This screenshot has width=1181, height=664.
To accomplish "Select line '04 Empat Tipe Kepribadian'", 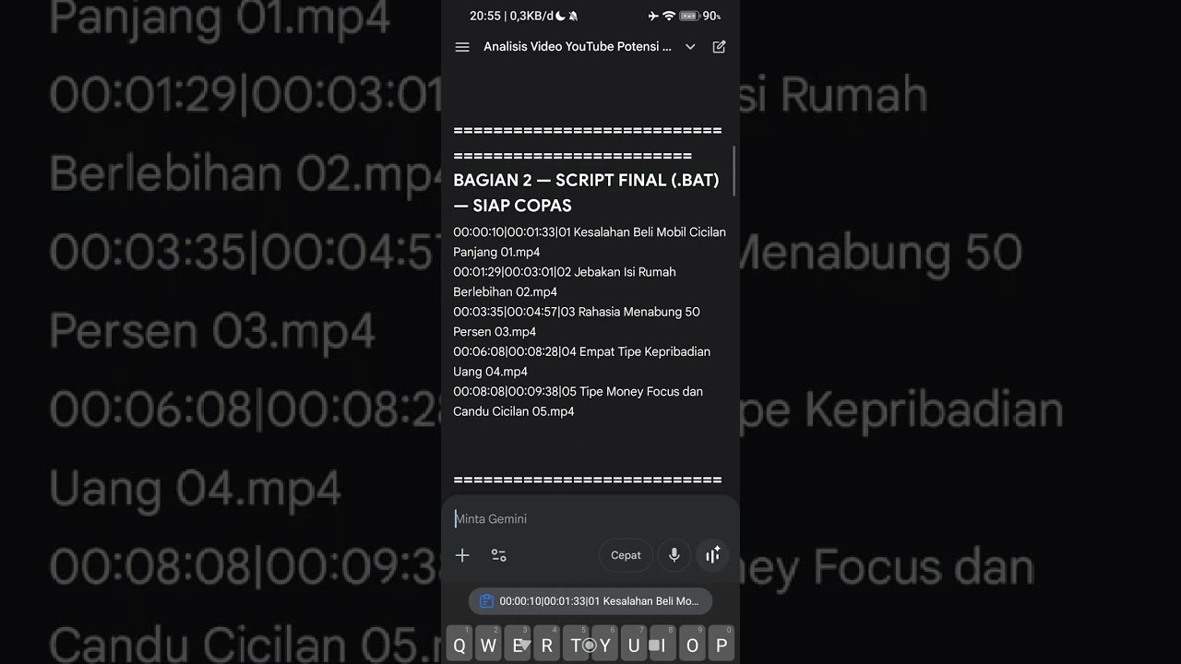I will (635, 351).
